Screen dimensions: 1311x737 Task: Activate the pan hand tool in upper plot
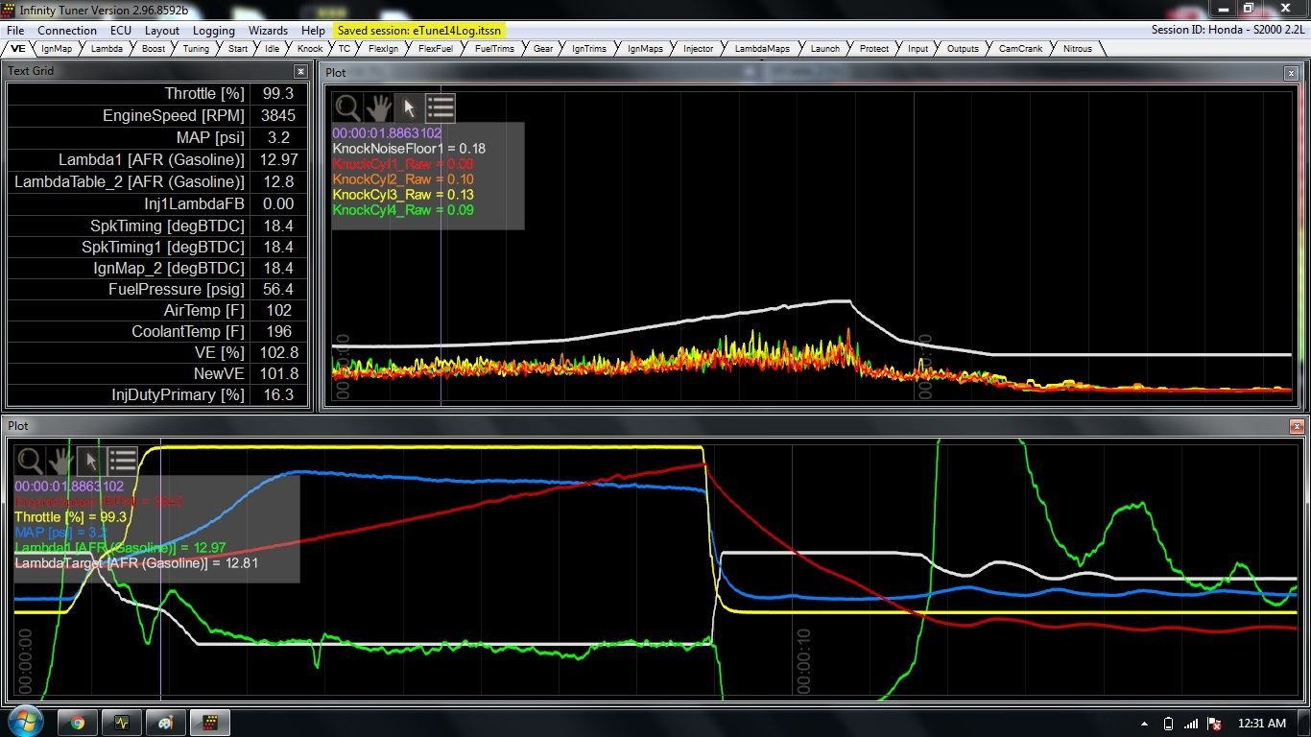click(378, 107)
